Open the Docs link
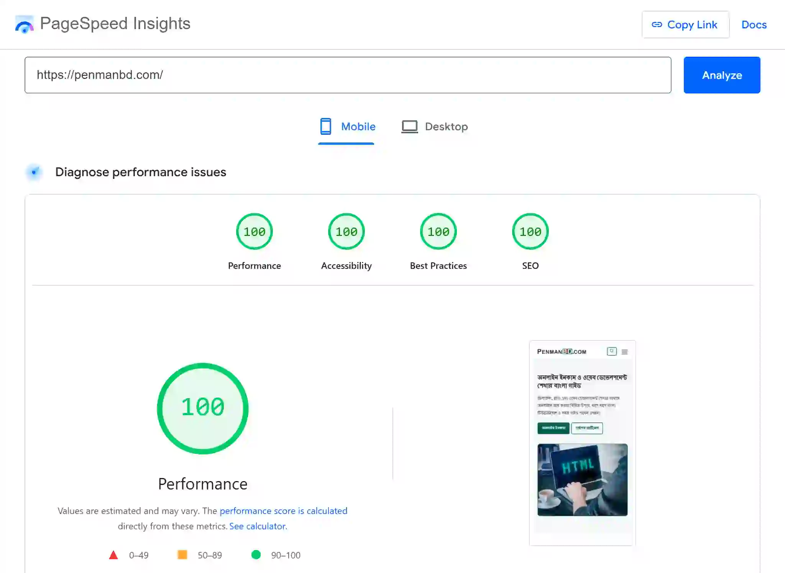The height and width of the screenshot is (573, 785). pos(754,25)
